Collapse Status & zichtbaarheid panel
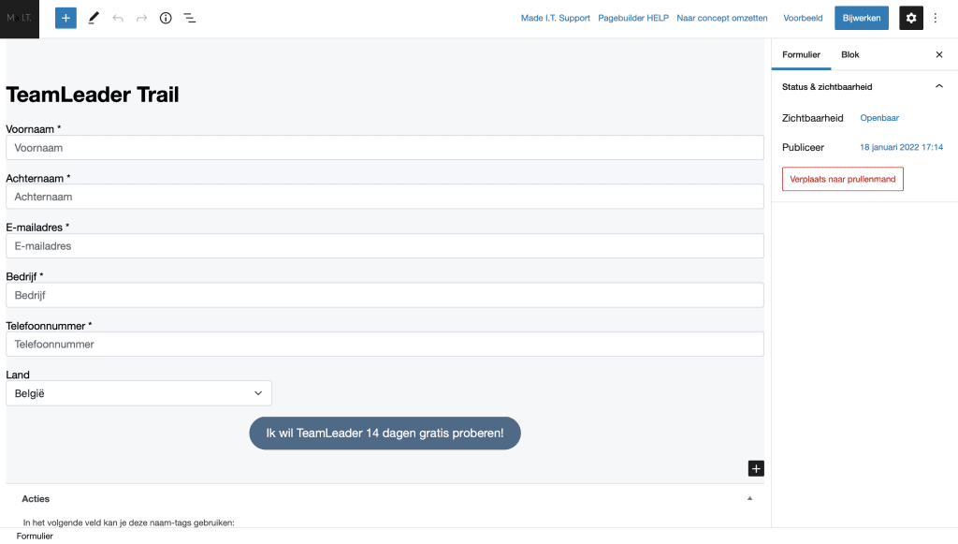958x544 pixels. tap(939, 87)
